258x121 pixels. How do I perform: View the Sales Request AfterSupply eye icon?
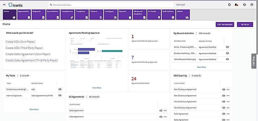point(228,59)
